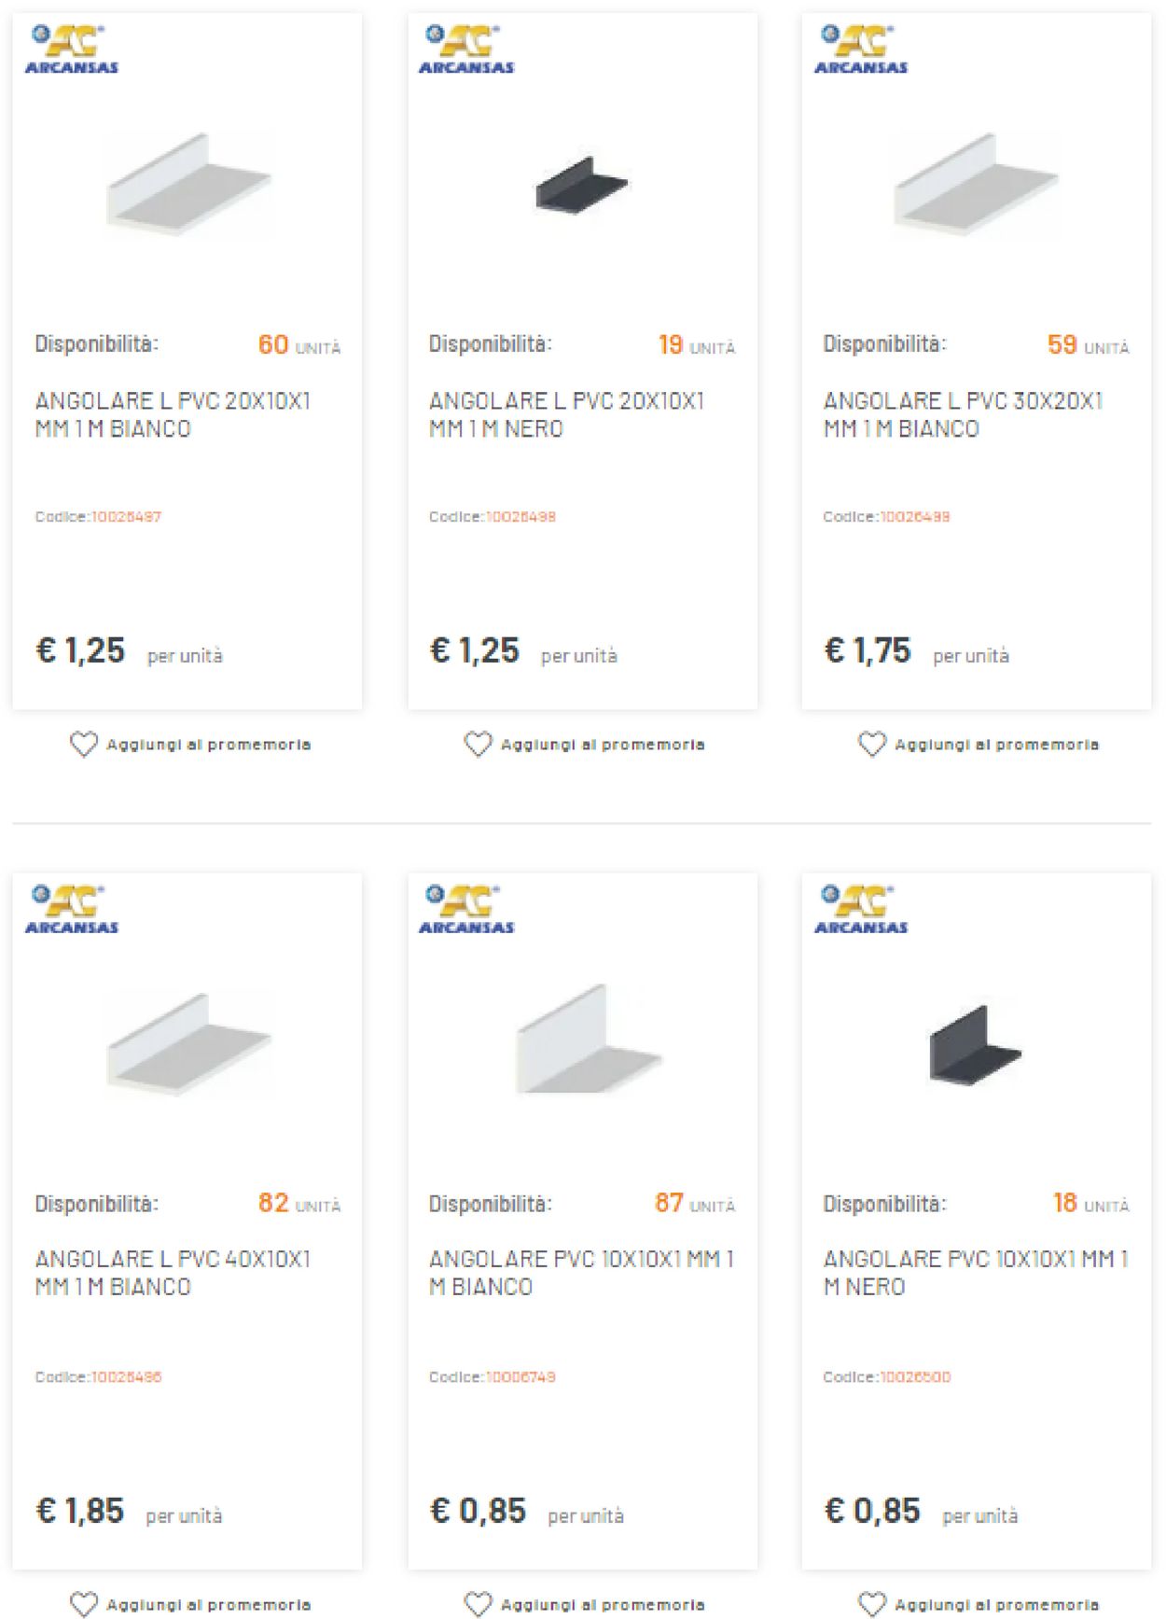Click heart icon under 20X10X1 BIANCO product
The image size is (1166, 1619).
pyautogui.click(x=84, y=745)
